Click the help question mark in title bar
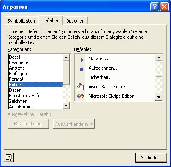This screenshot has height=167, width=171. point(154,6)
